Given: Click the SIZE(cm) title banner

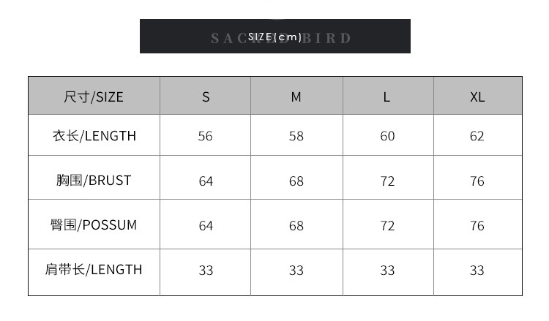Looking at the screenshot, I should [x=274, y=37].
